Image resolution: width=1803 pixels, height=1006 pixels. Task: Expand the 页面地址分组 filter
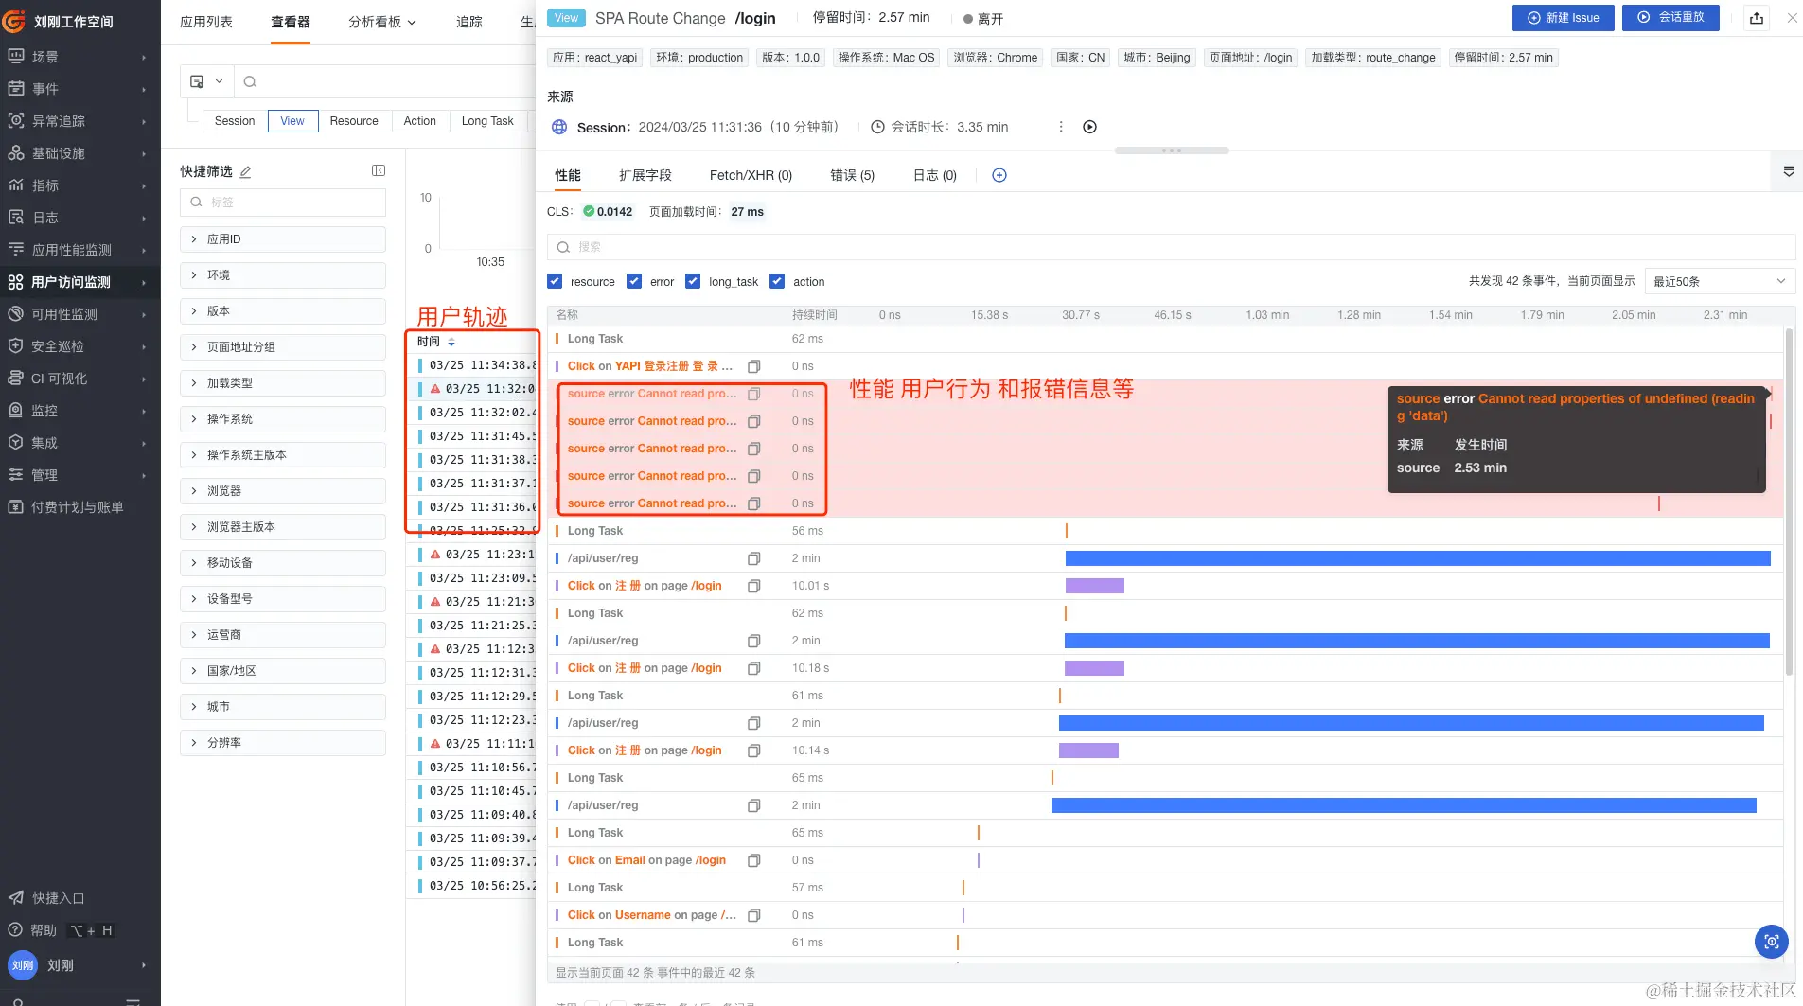(x=283, y=347)
